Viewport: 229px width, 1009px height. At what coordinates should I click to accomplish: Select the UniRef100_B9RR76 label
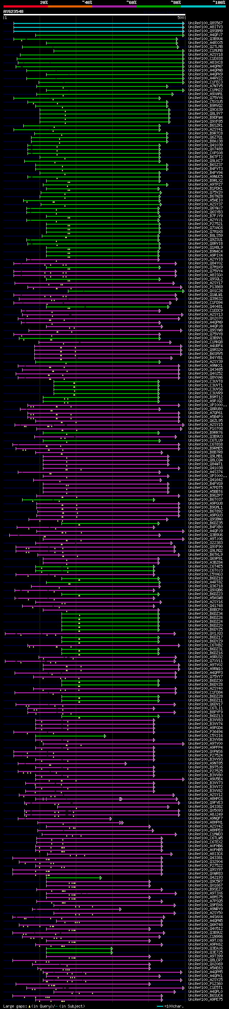[205, 433]
